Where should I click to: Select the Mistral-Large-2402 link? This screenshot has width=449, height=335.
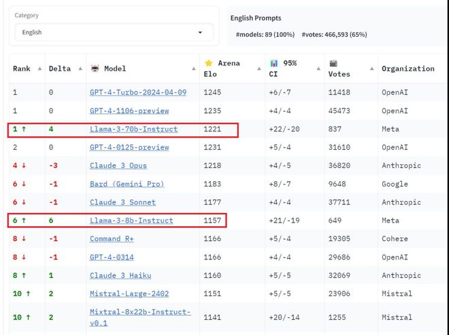click(129, 294)
